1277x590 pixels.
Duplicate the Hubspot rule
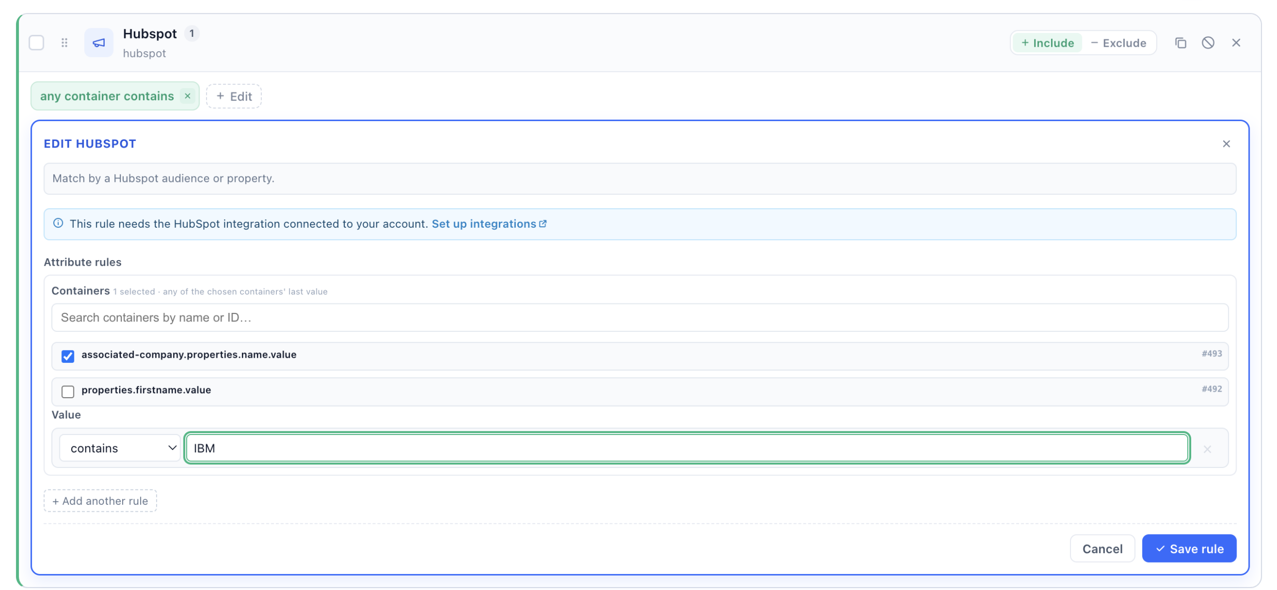[1180, 43]
